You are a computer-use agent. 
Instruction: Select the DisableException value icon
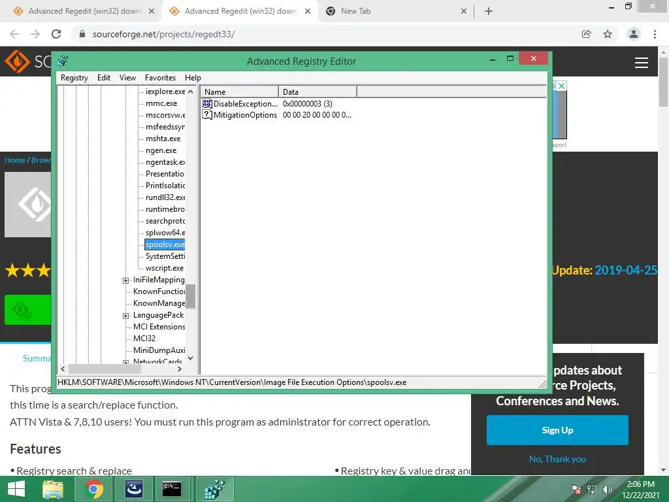point(207,103)
